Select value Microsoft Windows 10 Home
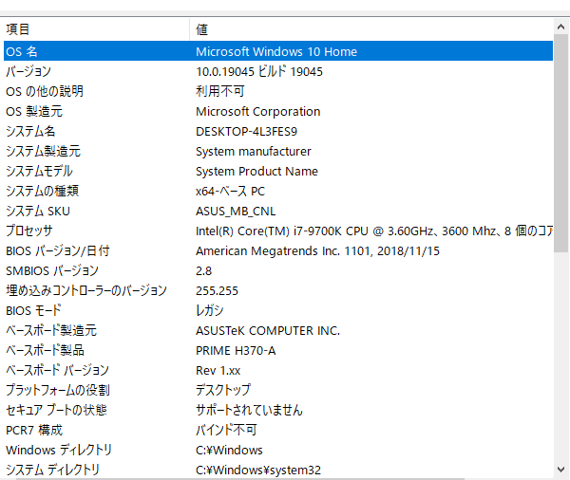The image size is (570, 480). click(276, 51)
